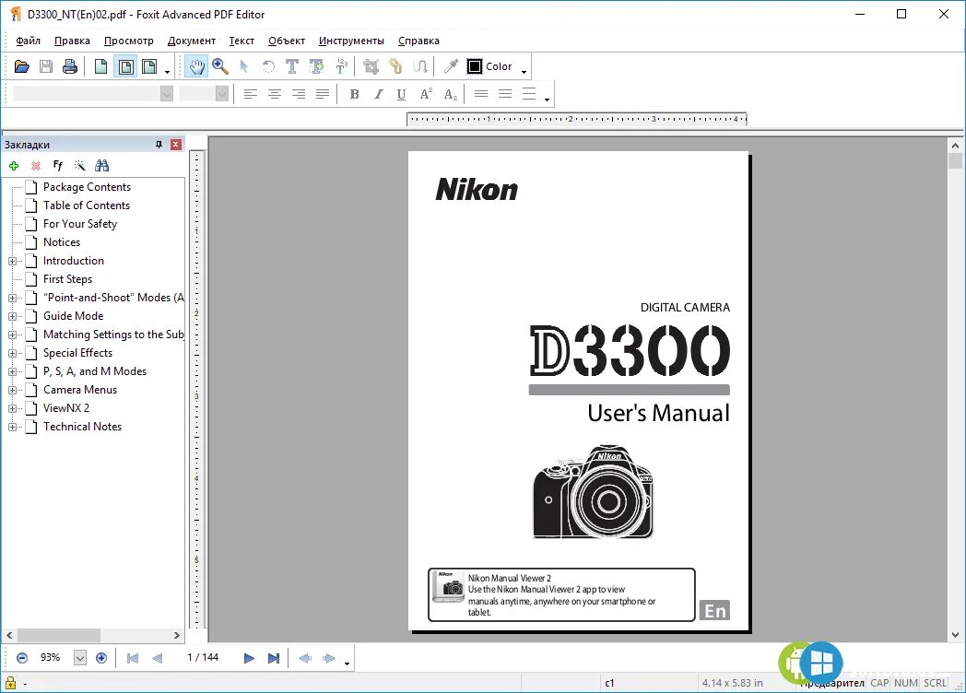Screen dimensions: 966x693
Task: Open the Документ menu
Action: pos(192,41)
